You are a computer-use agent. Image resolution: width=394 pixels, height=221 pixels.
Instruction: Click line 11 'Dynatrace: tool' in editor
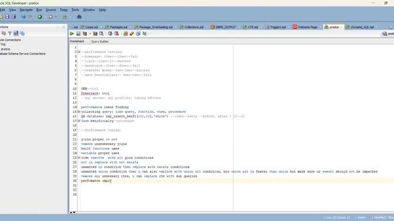[95, 93]
